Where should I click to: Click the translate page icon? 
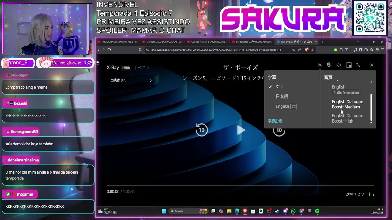click(x=293, y=50)
